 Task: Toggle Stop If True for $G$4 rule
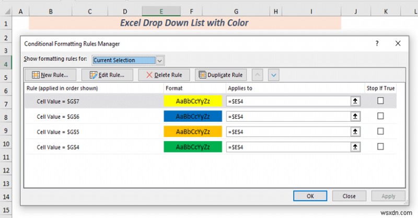tap(380, 146)
